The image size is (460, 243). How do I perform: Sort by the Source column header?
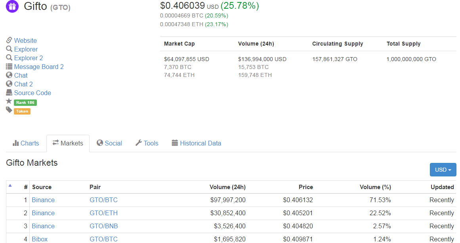click(42, 187)
